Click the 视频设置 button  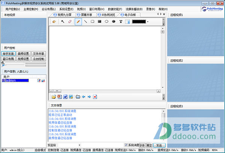(x=23, y=59)
